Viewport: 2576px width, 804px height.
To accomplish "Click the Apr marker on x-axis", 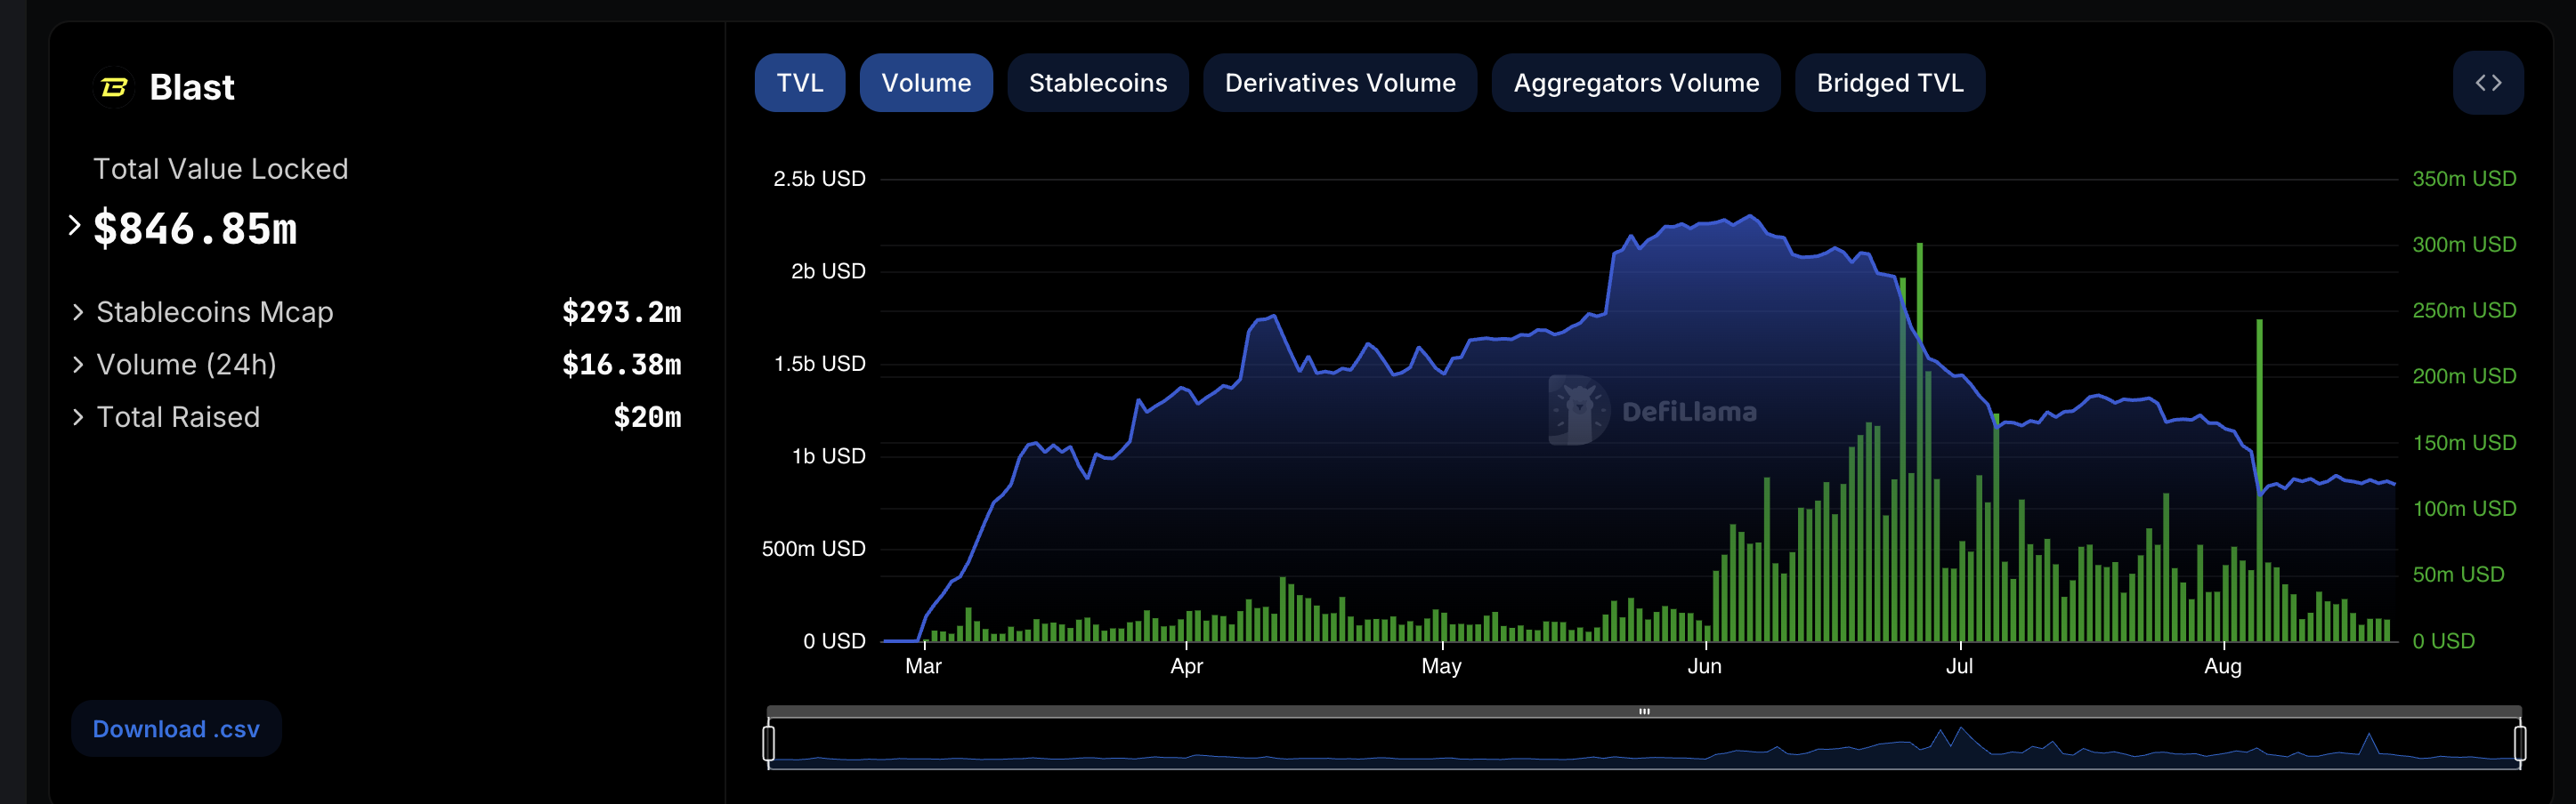I will [1186, 666].
